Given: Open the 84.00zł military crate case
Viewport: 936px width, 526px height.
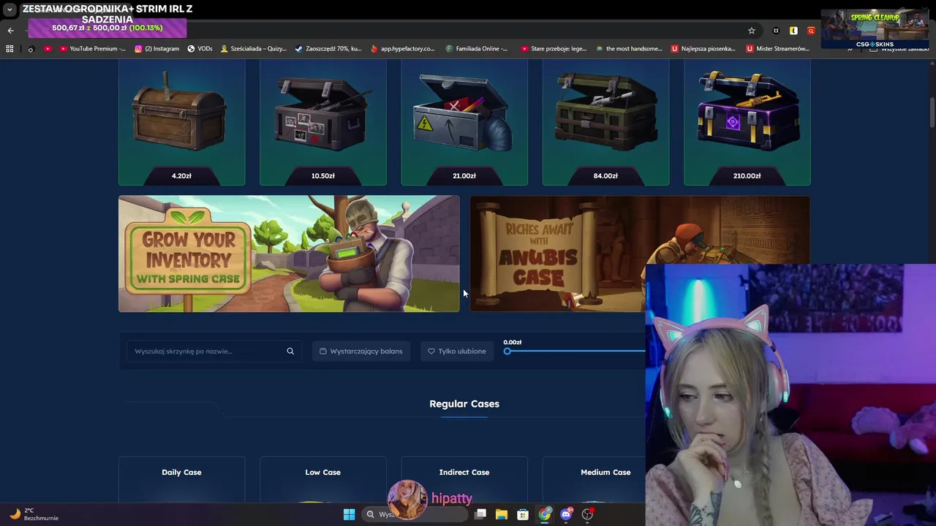Looking at the screenshot, I should pyautogui.click(x=605, y=122).
